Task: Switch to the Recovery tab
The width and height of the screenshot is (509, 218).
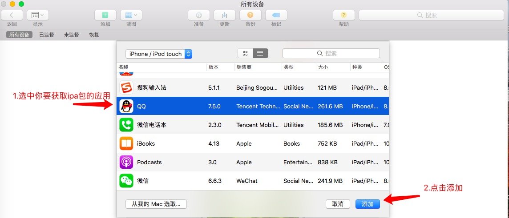Action: pyautogui.click(x=94, y=35)
